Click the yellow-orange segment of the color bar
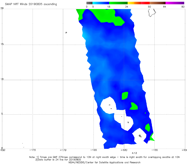Screen dimensions: 187x164 click(134, 3)
